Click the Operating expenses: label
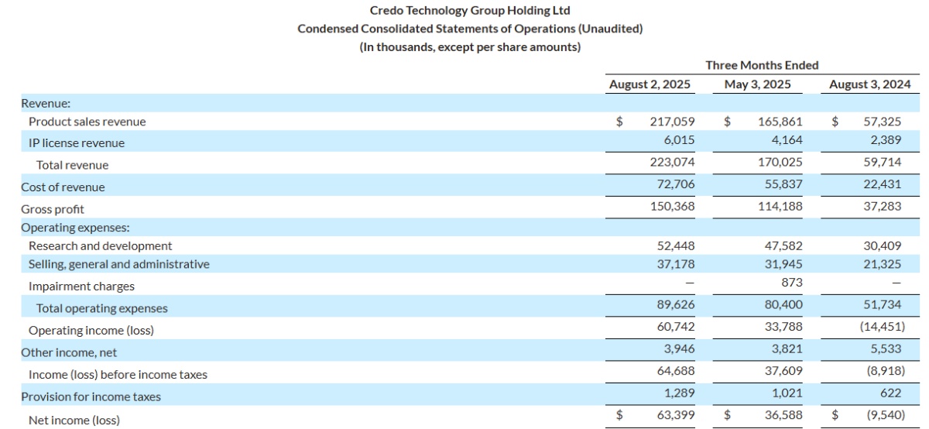 (75, 228)
